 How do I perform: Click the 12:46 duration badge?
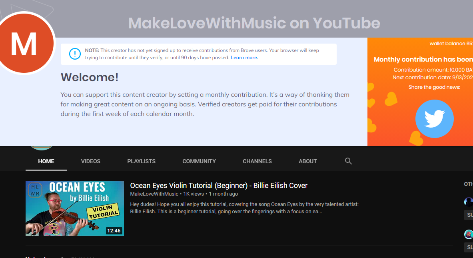[114, 230]
